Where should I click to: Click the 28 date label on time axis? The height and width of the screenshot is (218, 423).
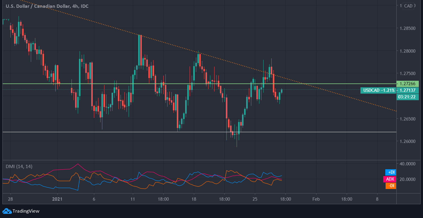tap(10, 199)
